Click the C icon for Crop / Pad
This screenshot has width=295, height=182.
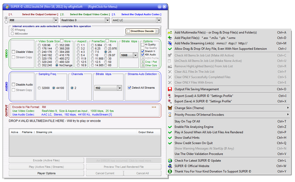click(143, 62)
